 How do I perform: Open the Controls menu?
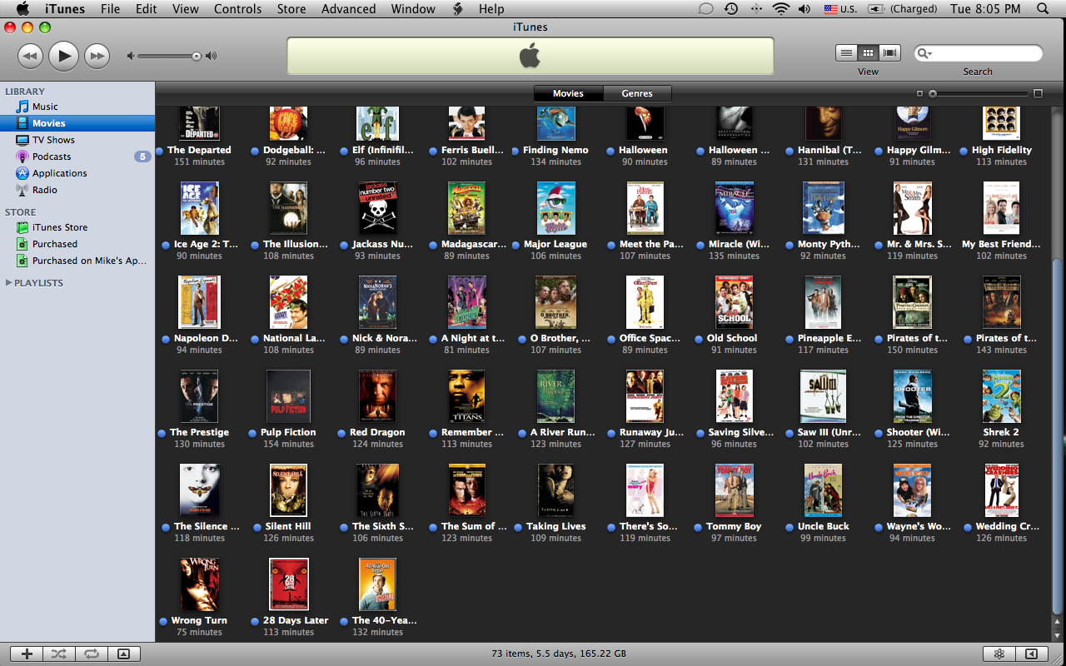click(237, 9)
